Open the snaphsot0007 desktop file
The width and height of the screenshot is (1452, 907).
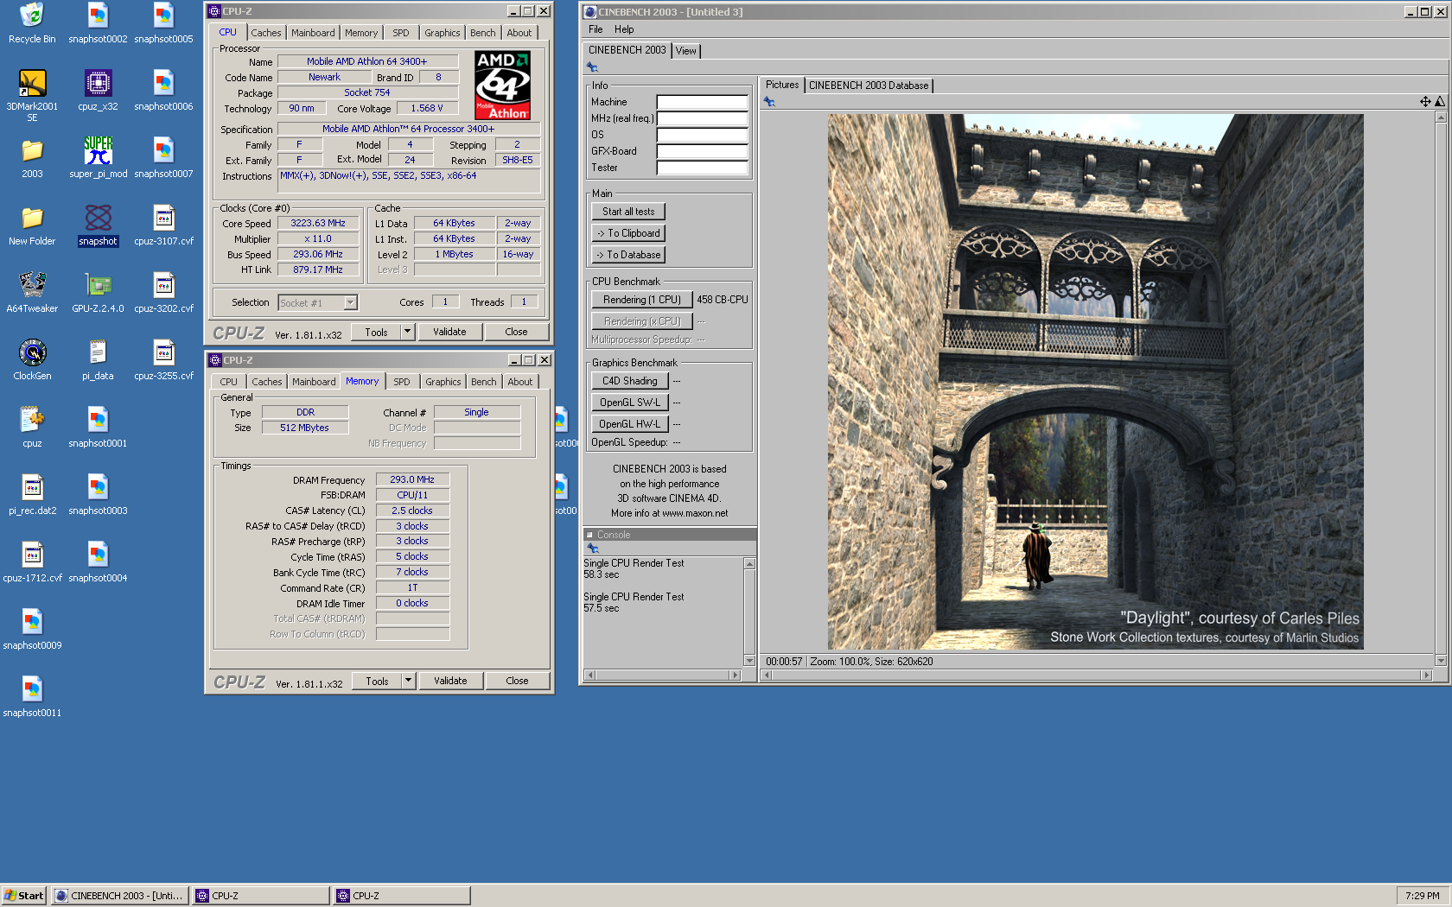pyautogui.click(x=163, y=158)
